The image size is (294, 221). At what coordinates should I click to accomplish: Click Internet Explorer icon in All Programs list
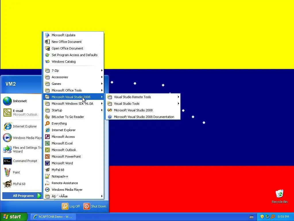click(47, 130)
